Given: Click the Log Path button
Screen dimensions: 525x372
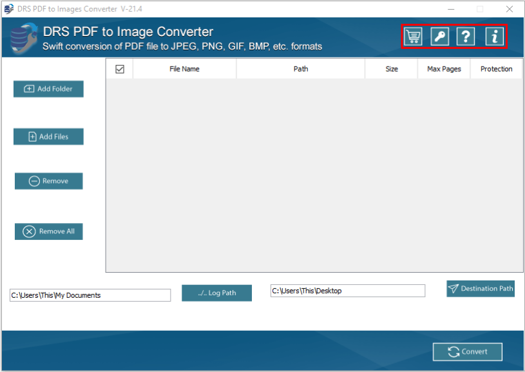Looking at the screenshot, I should pos(216,293).
